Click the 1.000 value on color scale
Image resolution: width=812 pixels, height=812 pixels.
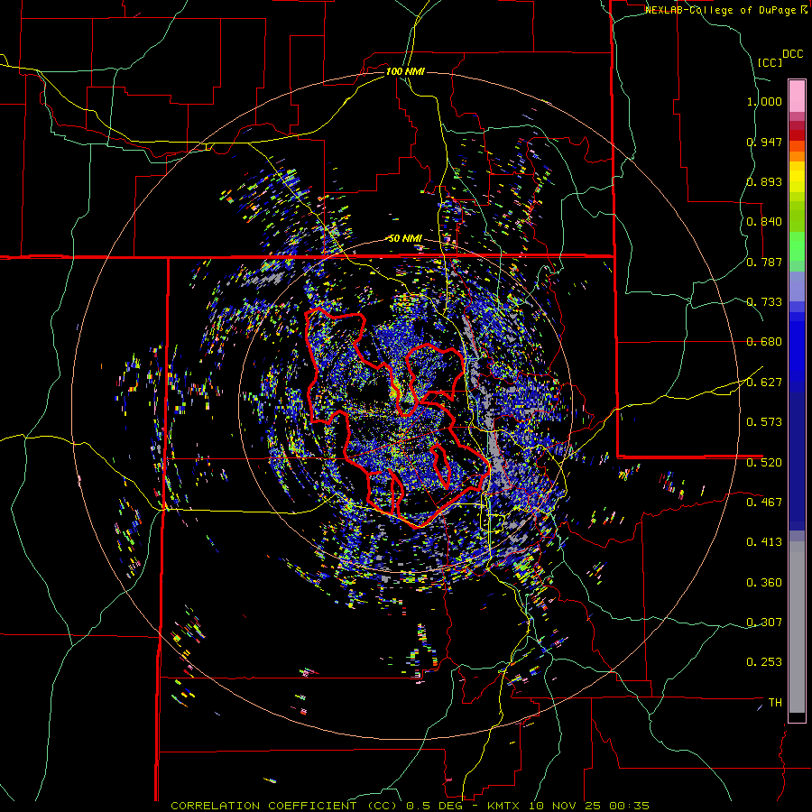[764, 101]
